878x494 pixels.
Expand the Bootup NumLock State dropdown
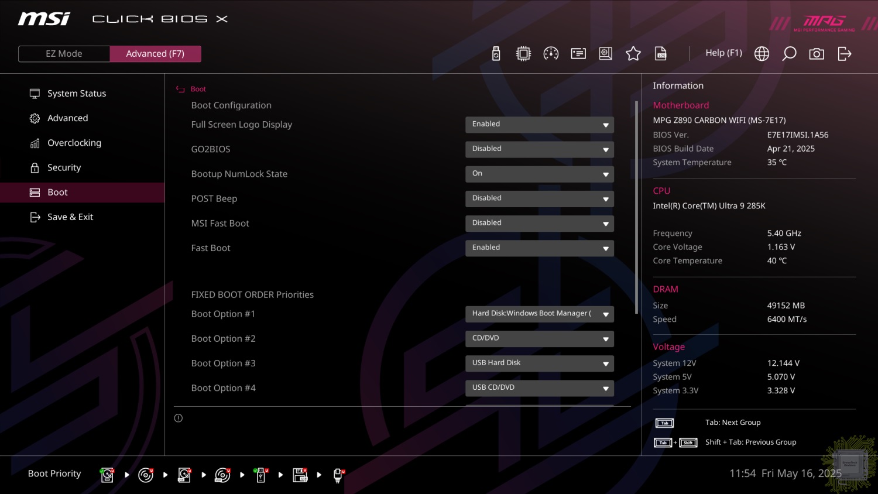pos(540,174)
